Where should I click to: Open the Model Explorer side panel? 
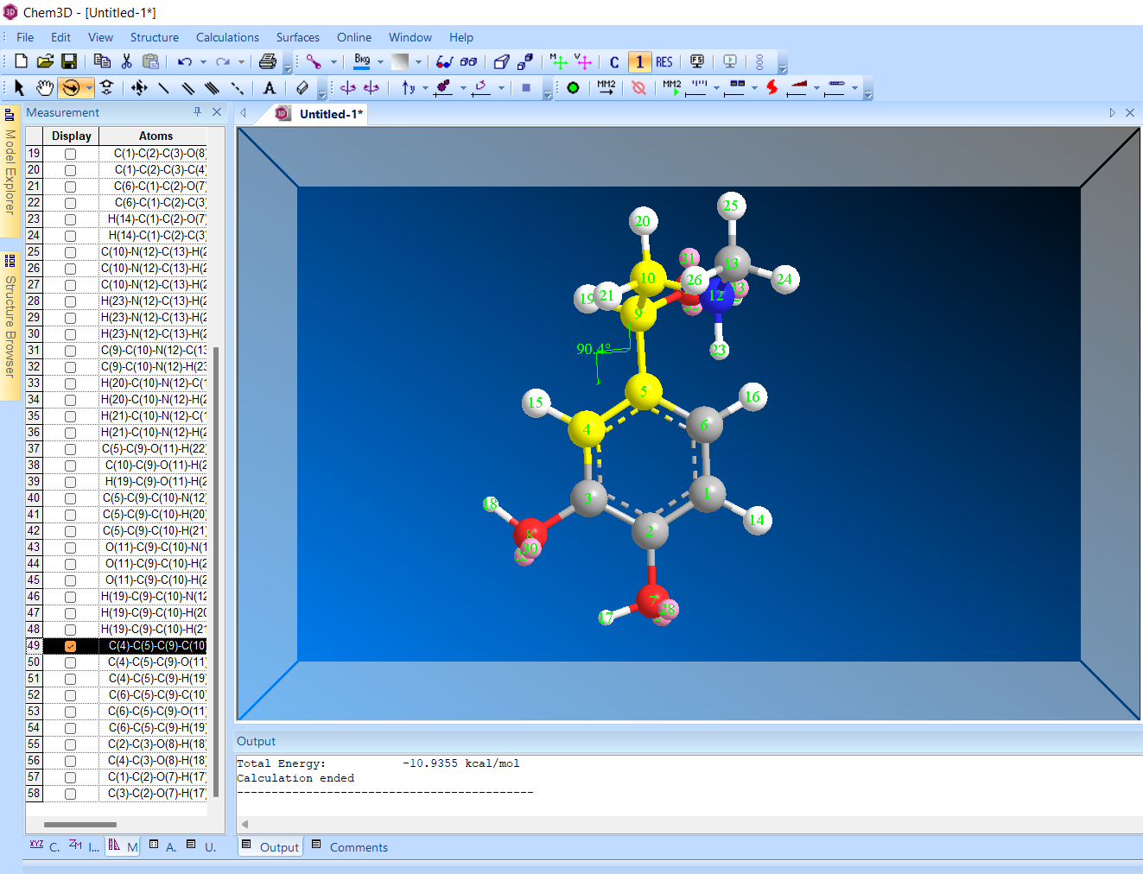point(10,170)
